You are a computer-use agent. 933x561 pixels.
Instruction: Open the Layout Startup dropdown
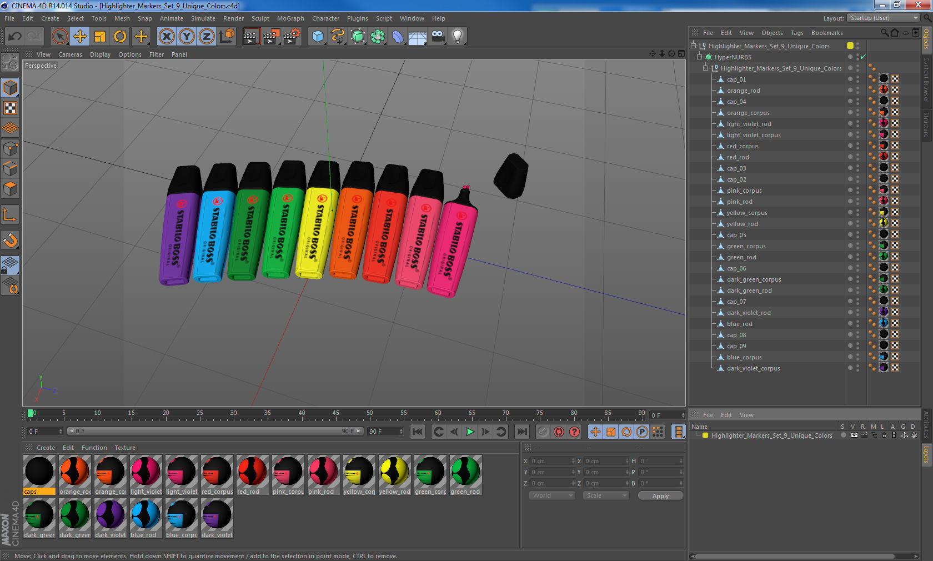click(x=884, y=18)
